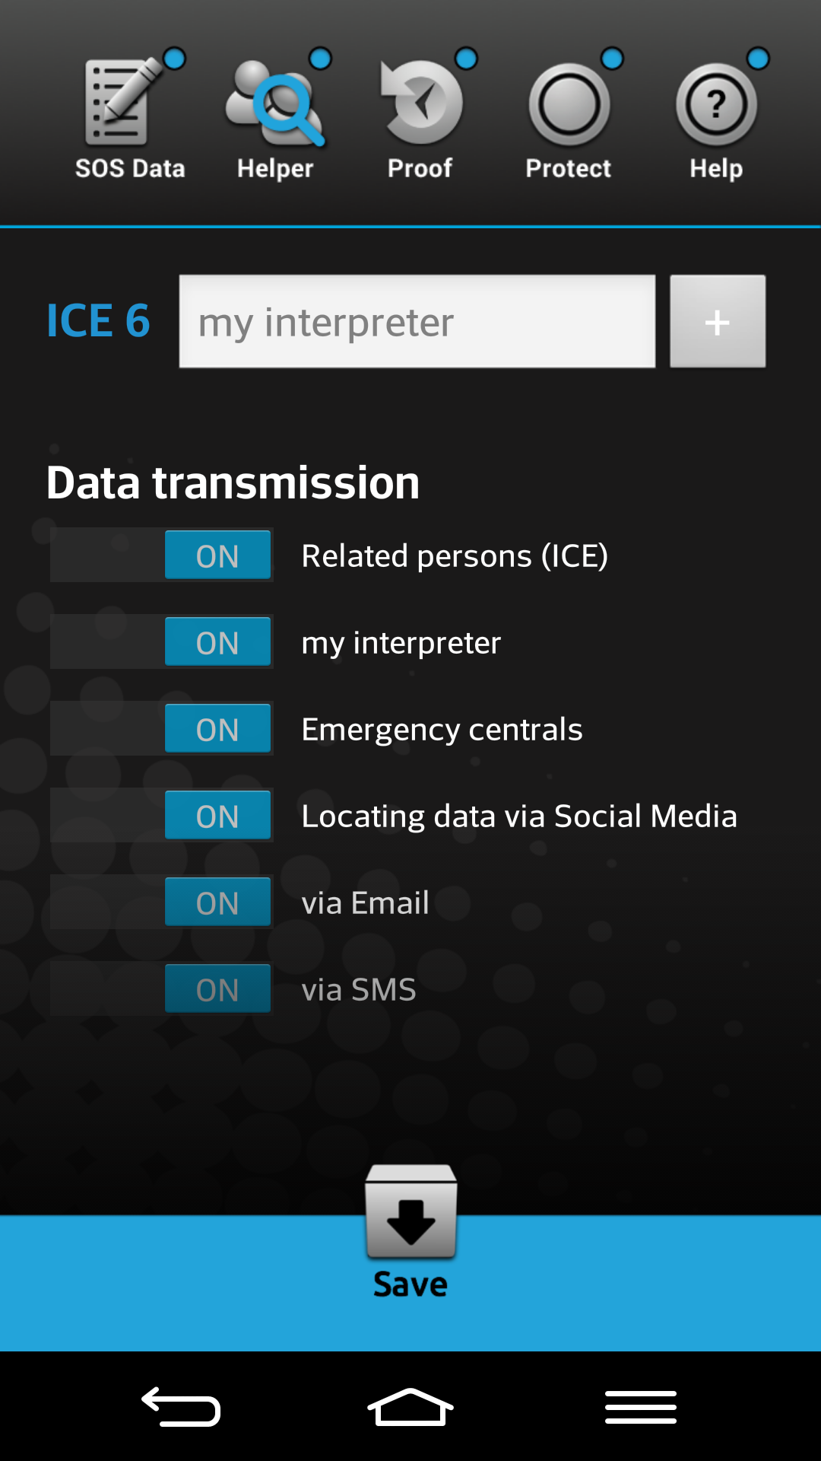Turn off my interpreter data transmission
Screen dimensions: 821x1461
[217, 641]
